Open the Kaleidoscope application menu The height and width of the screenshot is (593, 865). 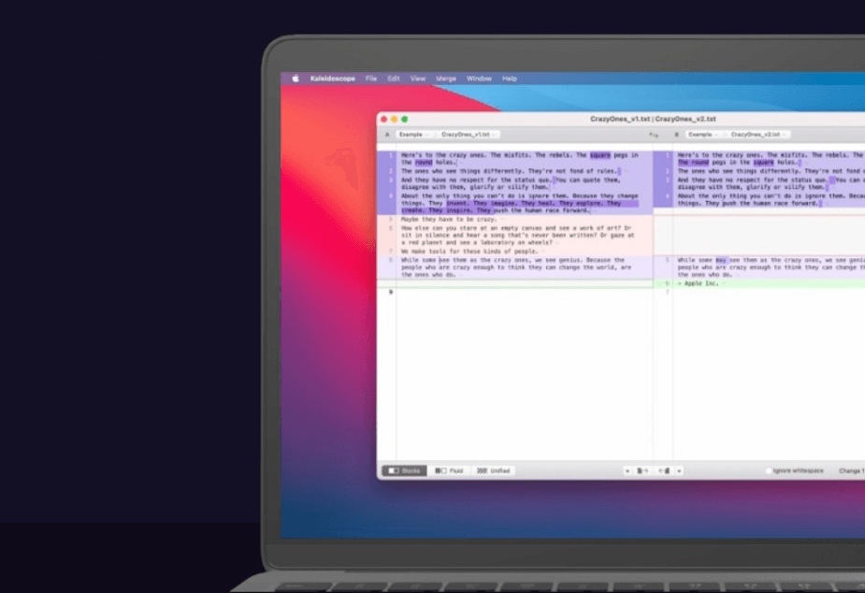click(333, 79)
